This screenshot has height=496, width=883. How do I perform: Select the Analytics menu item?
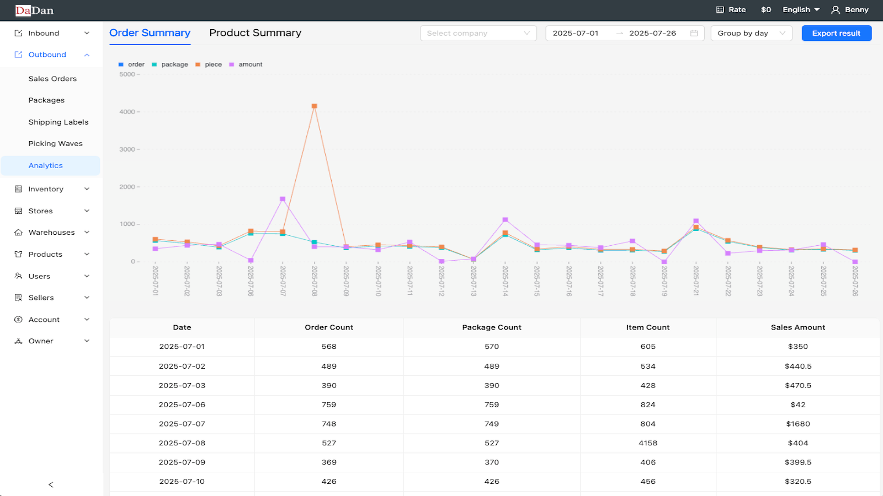tap(46, 165)
